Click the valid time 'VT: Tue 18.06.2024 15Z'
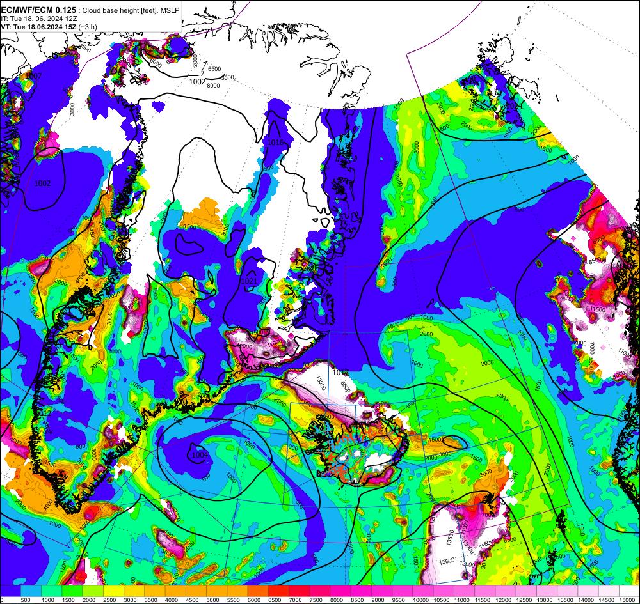The height and width of the screenshot is (604, 640). click(x=39, y=27)
